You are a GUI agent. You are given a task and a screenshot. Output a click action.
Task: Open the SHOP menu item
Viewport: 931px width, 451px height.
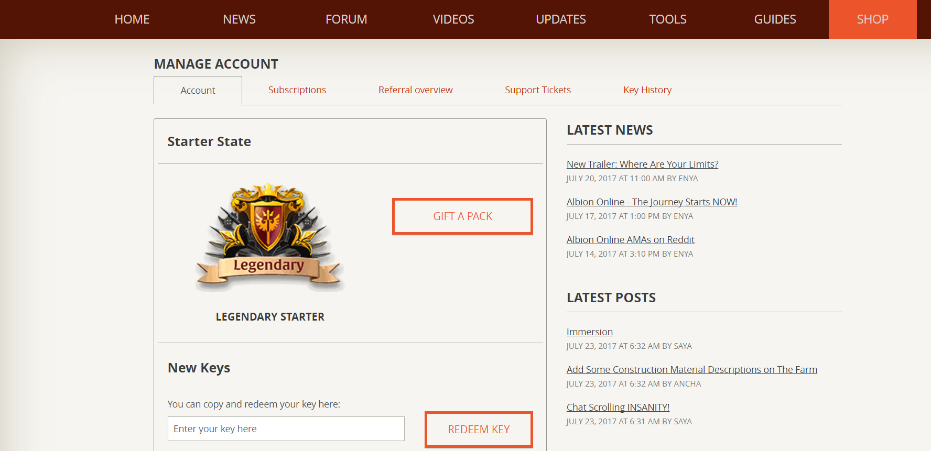click(x=872, y=19)
